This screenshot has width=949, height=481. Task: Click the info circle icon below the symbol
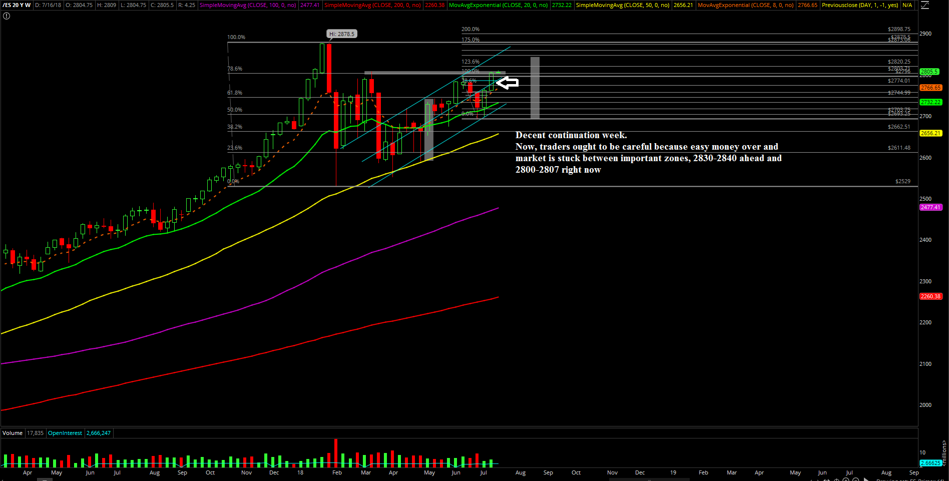click(x=7, y=16)
